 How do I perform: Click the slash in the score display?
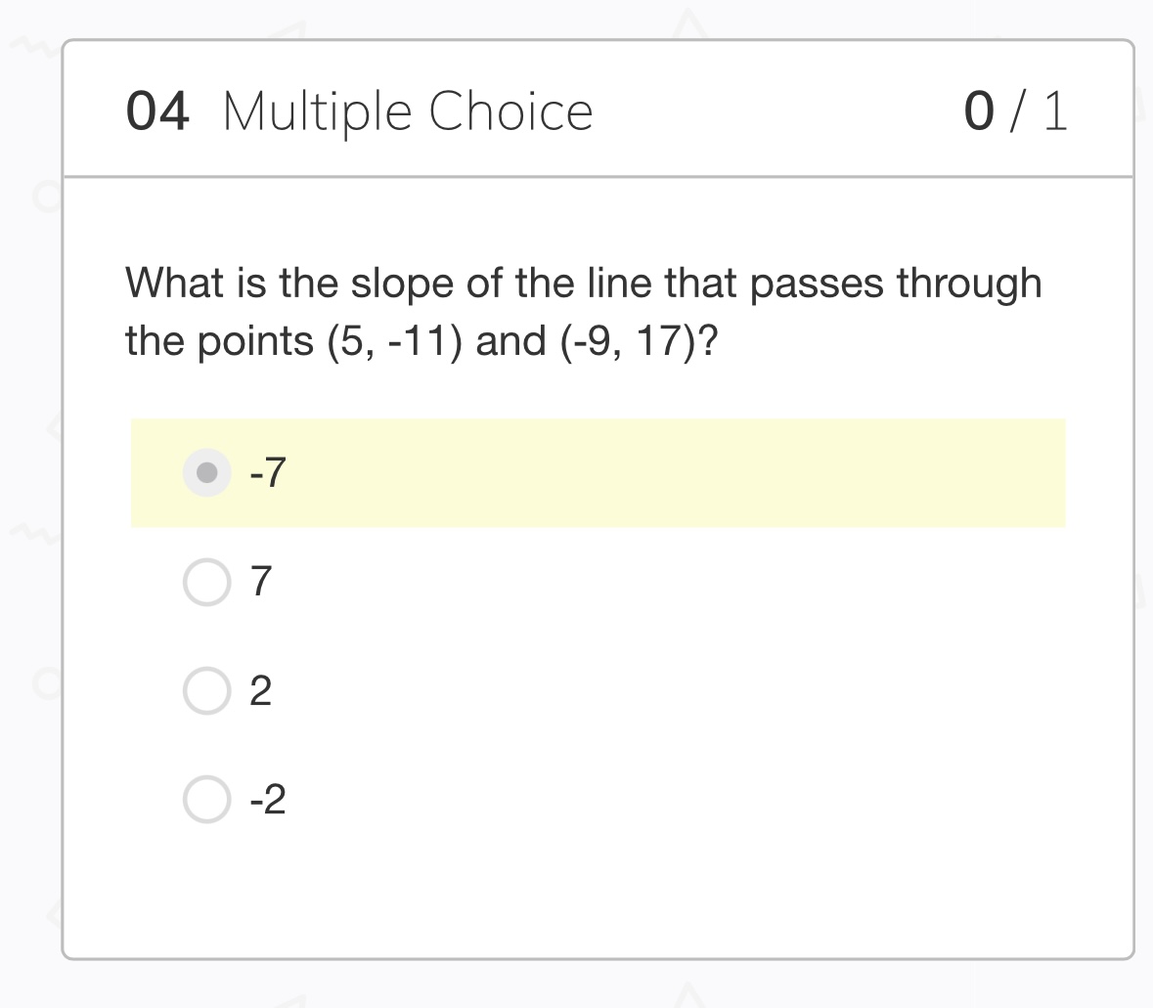pyautogui.click(x=1018, y=111)
